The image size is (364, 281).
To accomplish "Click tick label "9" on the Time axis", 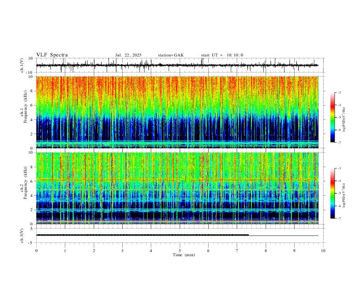I will tap(294, 251).
